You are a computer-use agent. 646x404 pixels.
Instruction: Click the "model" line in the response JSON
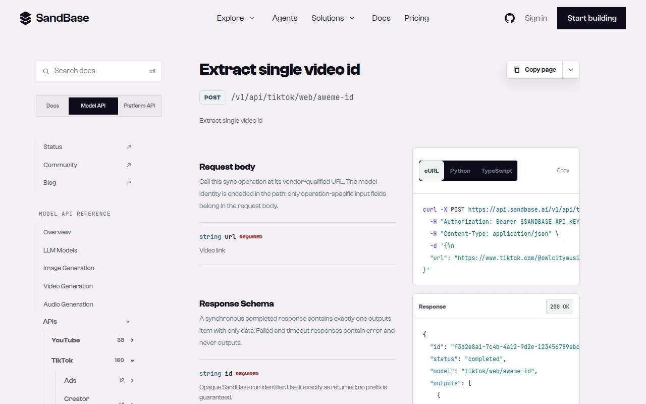483,371
